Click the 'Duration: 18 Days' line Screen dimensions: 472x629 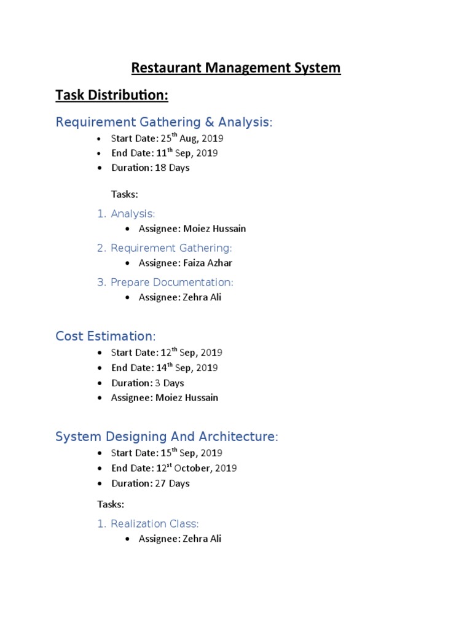[151, 168]
